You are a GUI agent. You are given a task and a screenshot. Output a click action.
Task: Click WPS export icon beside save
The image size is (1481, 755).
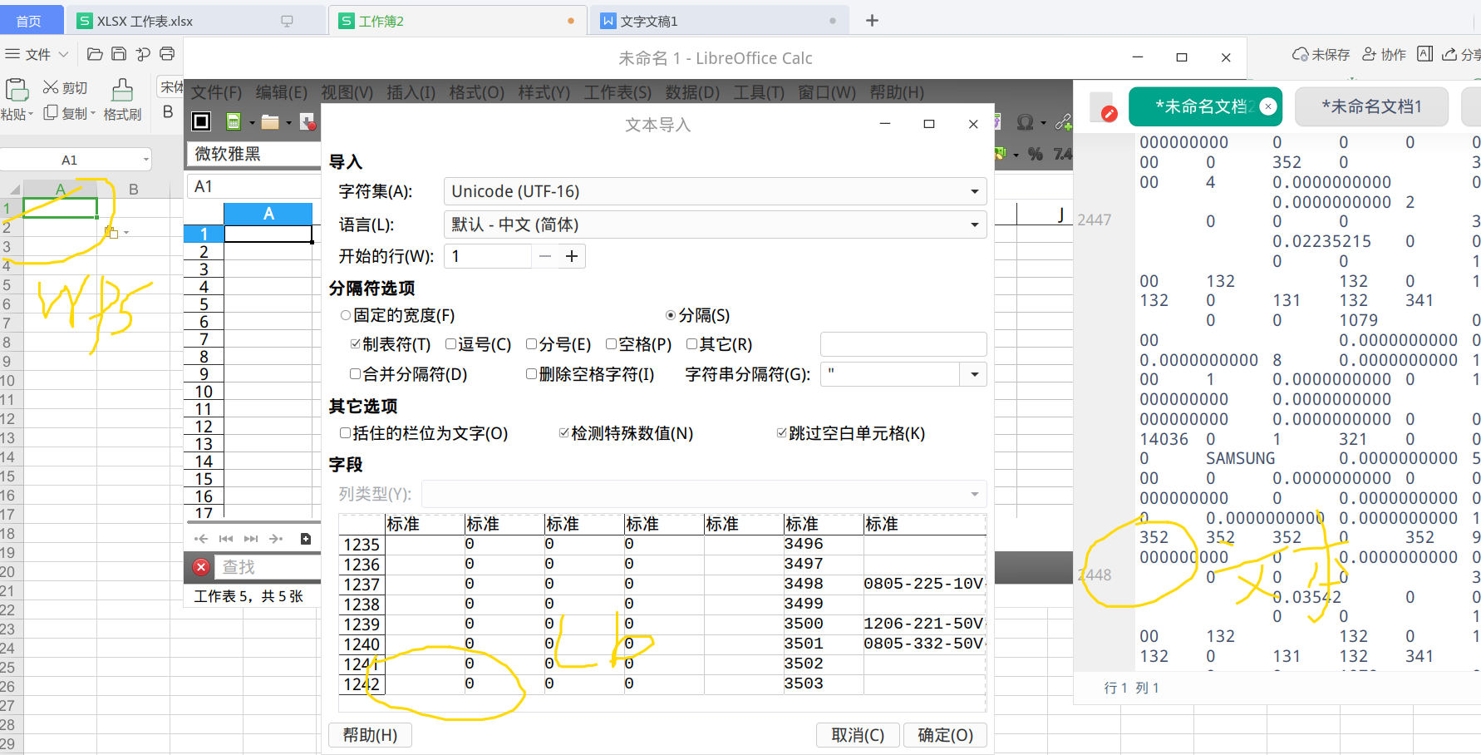click(143, 54)
